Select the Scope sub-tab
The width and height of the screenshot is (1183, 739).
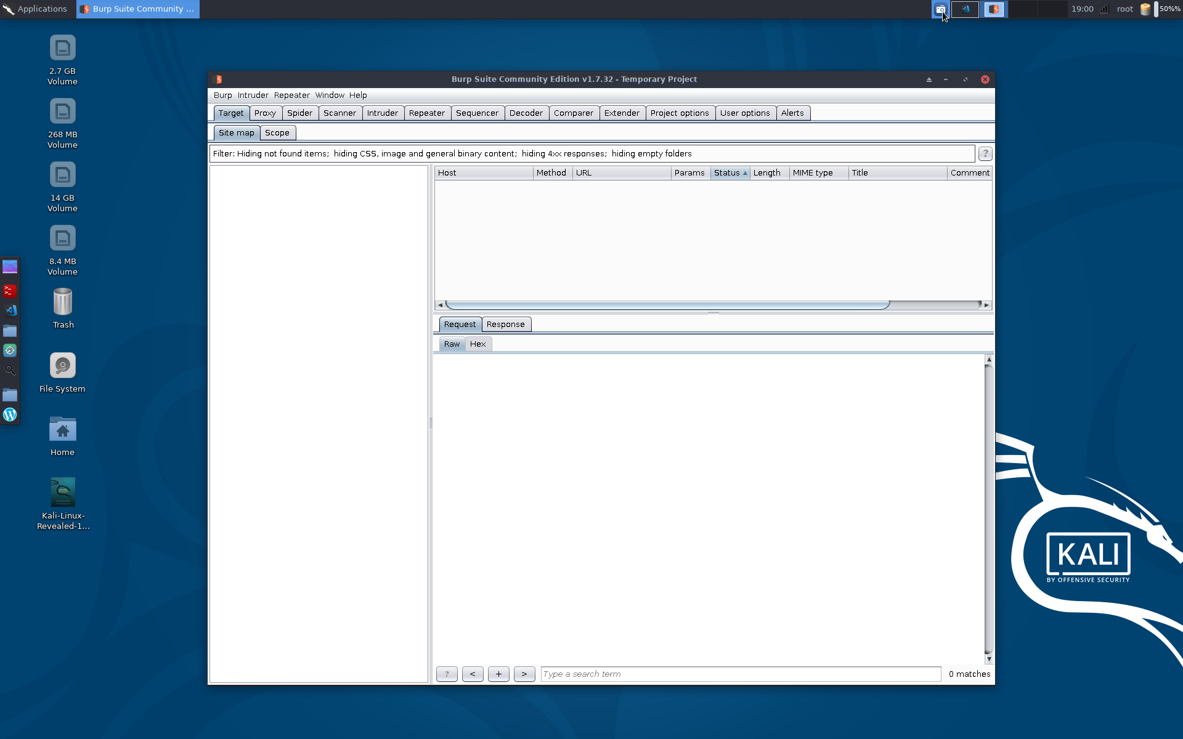coord(277,132)
